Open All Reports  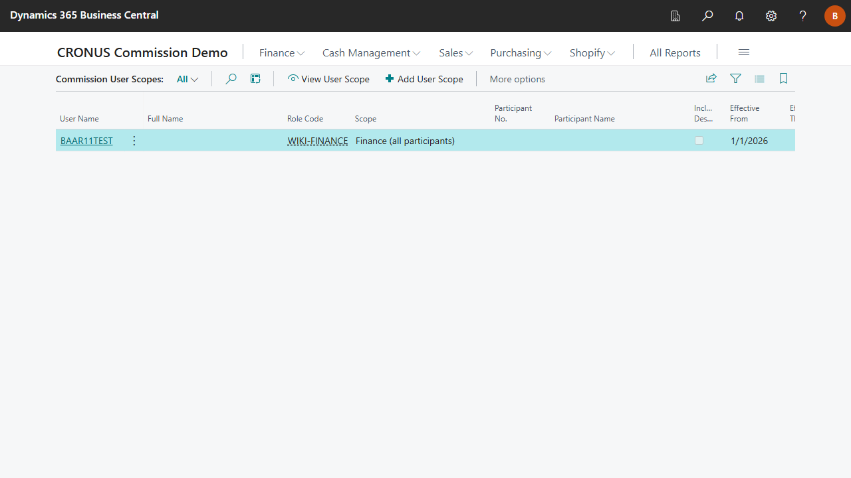(675, 52)
